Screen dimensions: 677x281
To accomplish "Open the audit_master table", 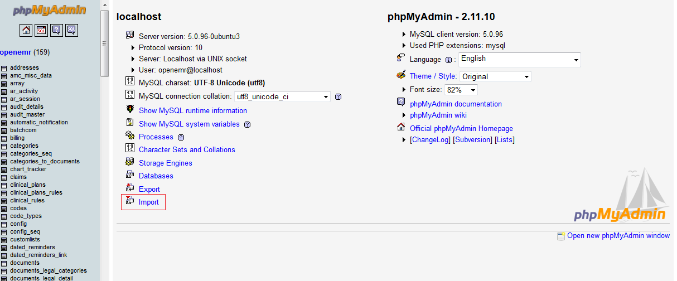I will [x=27, y=114].
